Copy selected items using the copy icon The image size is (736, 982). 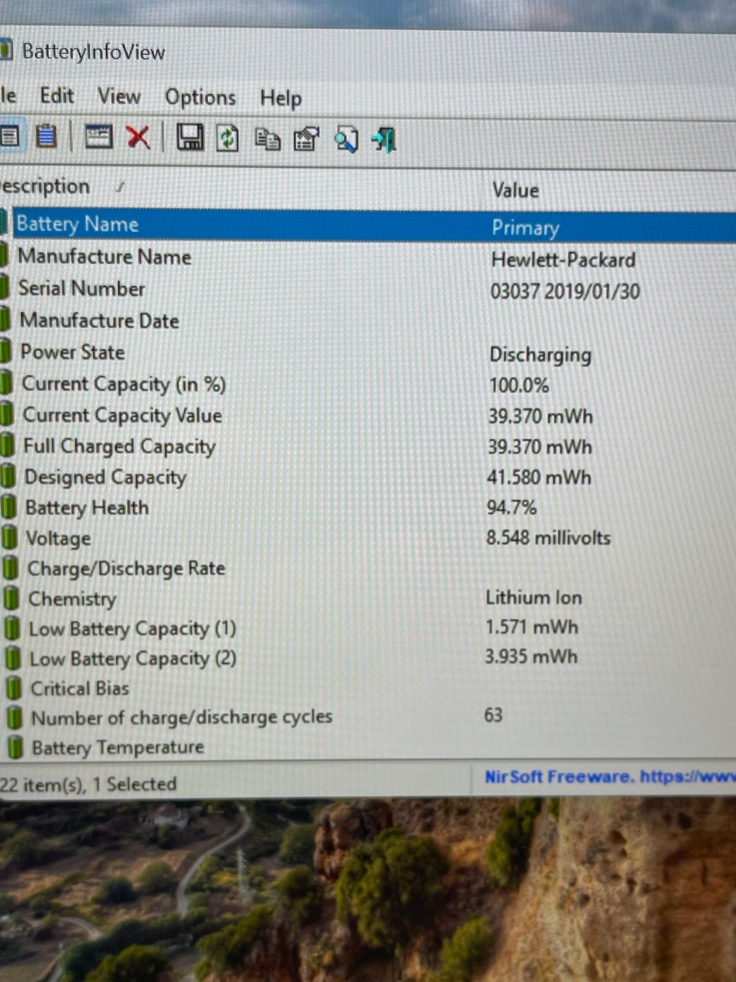[x=267, y=139]
